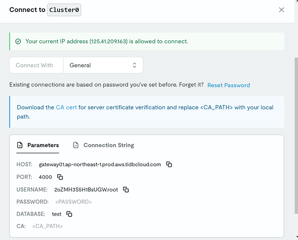Click the <CA_PATH> placeholder value
The width and height of the screenshot is (298, 240).
(x=48, y=226)
